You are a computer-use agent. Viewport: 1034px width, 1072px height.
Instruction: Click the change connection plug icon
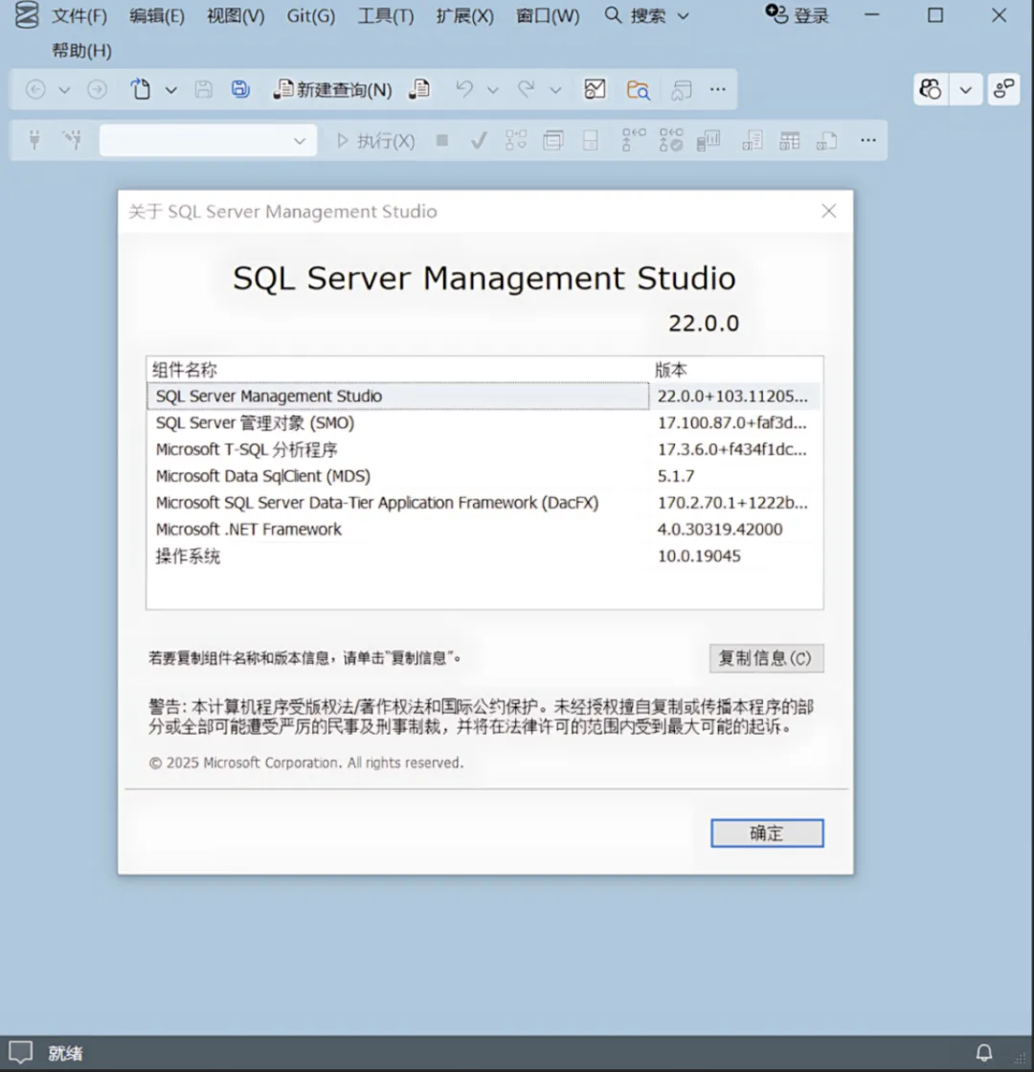pyautogui.click(x=73, y=140)
